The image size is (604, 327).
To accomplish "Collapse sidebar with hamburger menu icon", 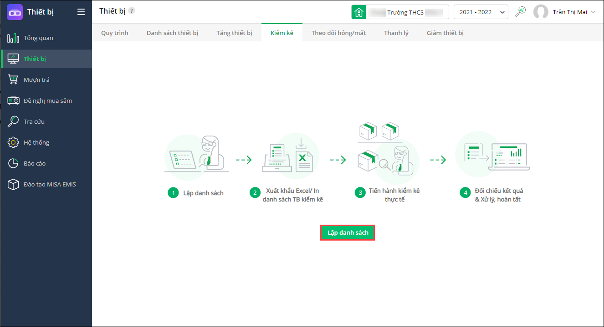I will pos(81,12).
